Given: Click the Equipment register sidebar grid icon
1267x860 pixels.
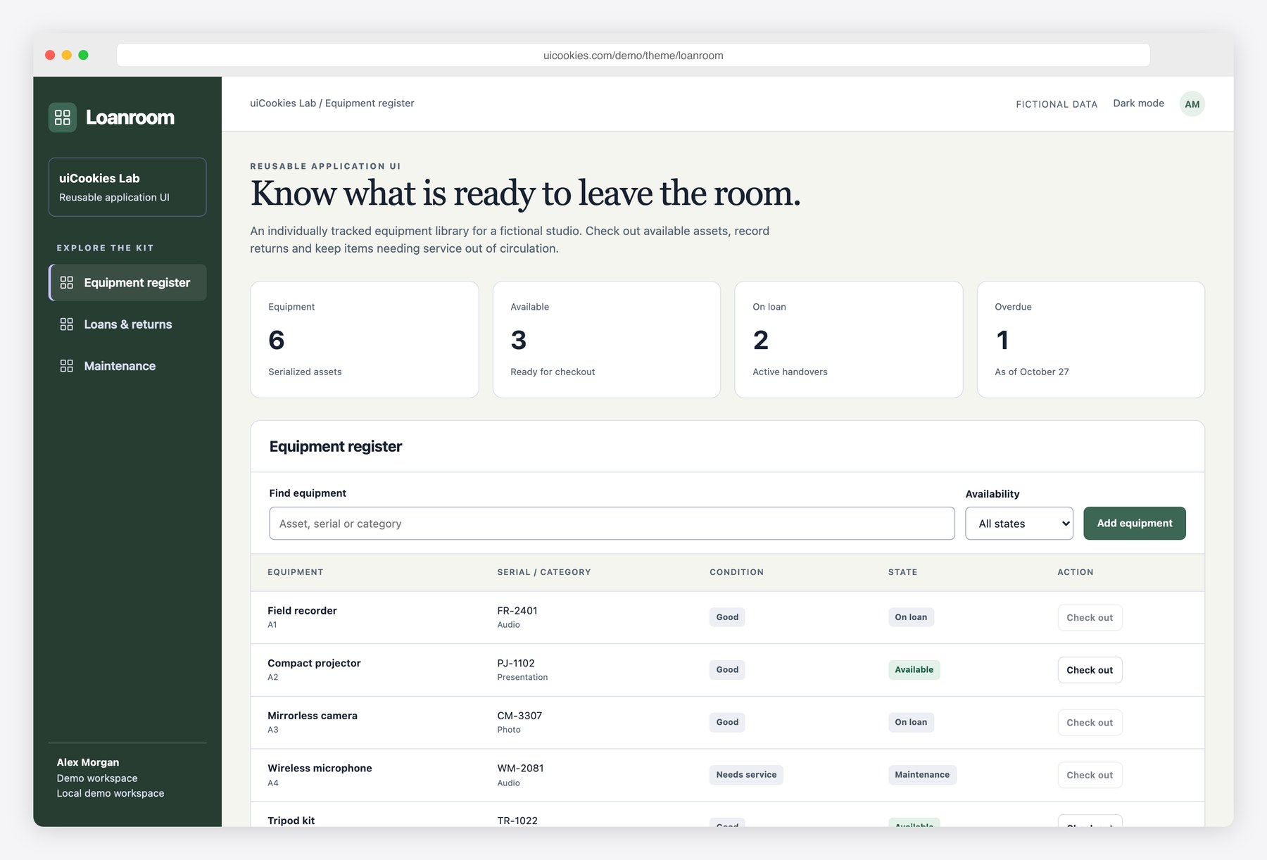Looking at the screenshot, I should coord(67,283).
